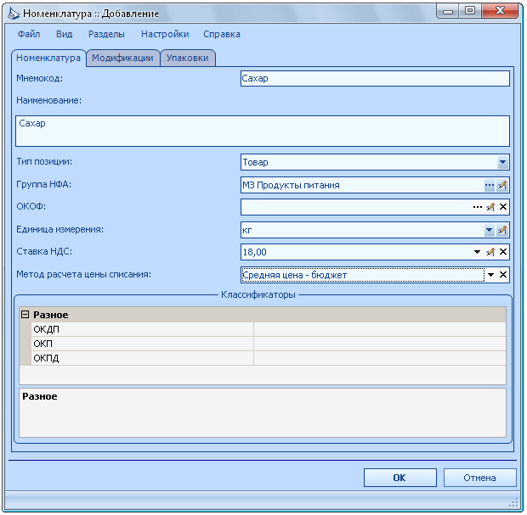Click the ОКП value cell
Viewport: 527px width, 515px height.
coord(380,344)
